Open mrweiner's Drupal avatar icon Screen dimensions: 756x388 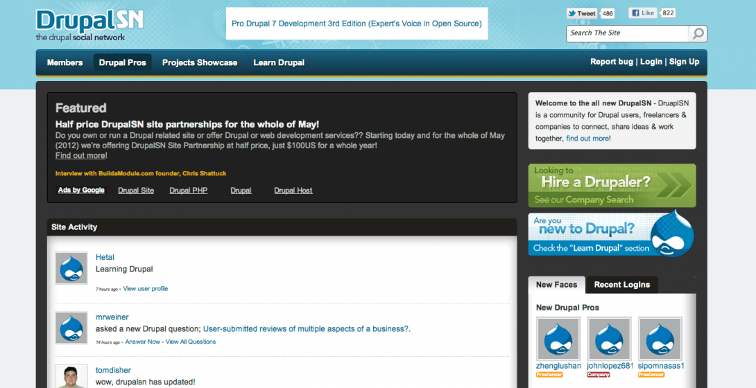[71, 328]
